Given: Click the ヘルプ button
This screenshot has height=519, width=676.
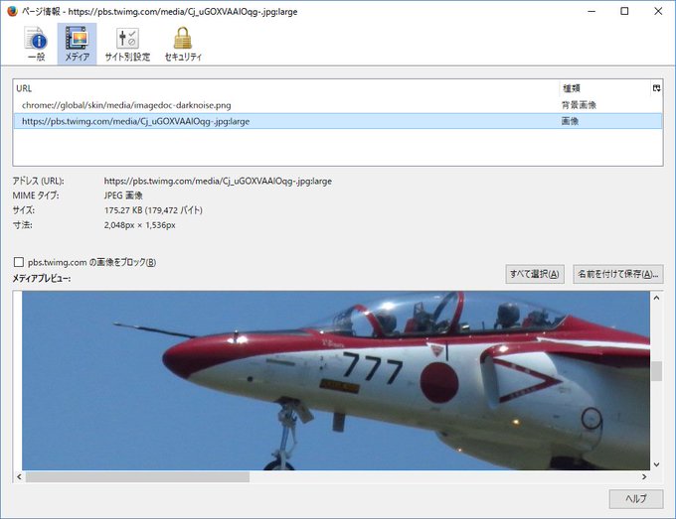Looking at the screenshot, I should 636,499.
